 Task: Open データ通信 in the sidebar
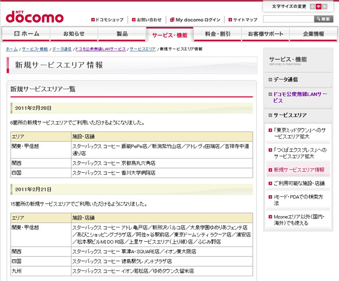(286, 80)
